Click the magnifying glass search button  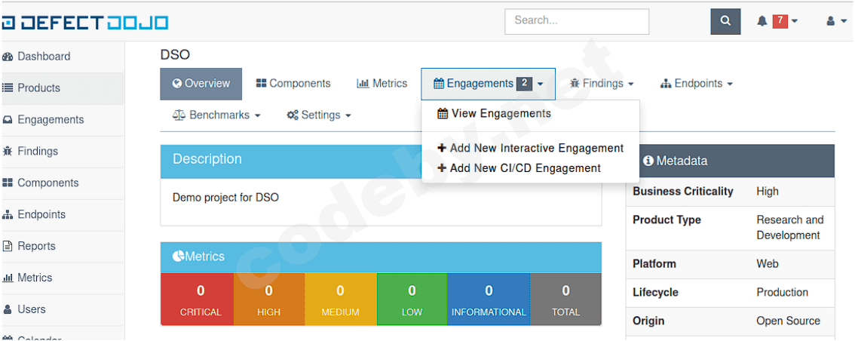tap(725, 21)
